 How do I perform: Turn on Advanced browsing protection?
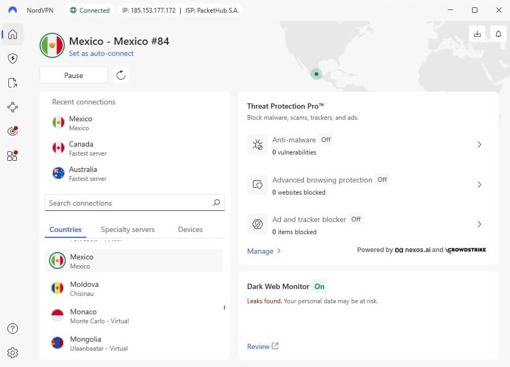click(382, 180)
